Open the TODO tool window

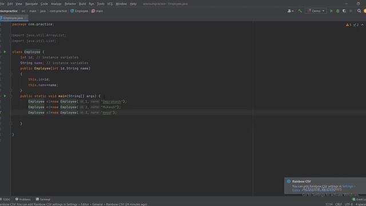(x=5, y=199)
